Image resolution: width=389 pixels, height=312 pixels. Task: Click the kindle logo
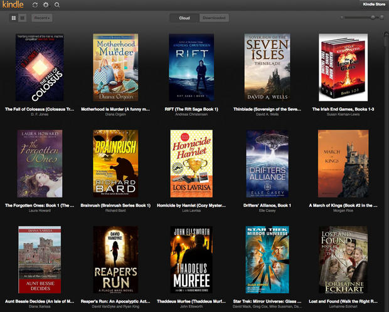tap(13, 4)
